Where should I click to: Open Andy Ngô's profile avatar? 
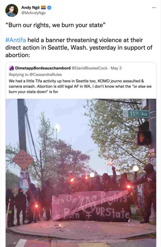12,10
